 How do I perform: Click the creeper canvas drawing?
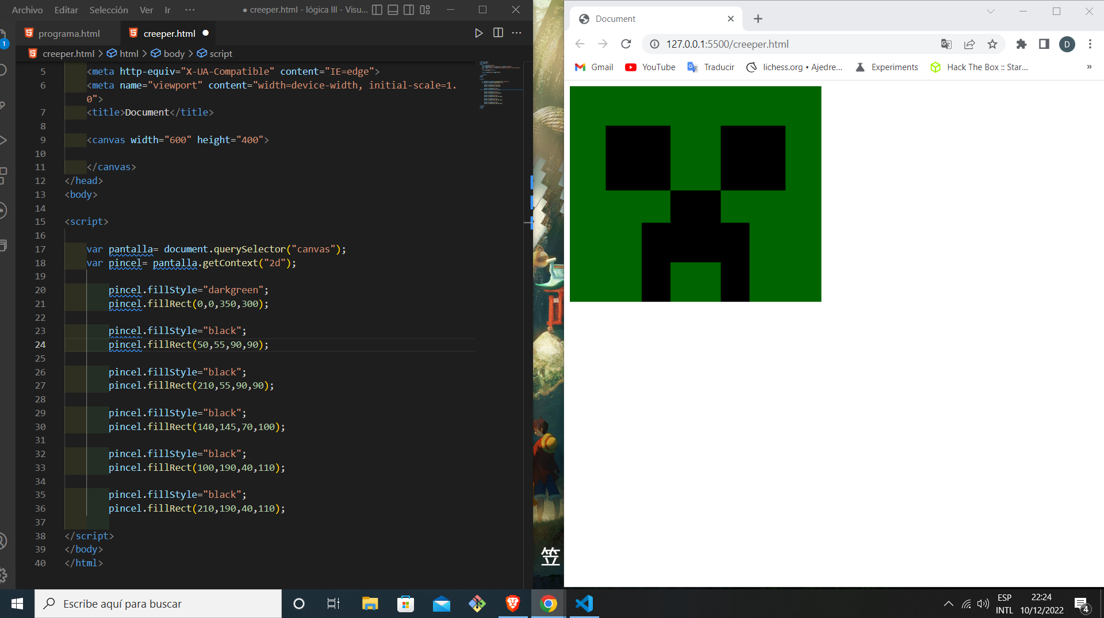tap(695, 194)
